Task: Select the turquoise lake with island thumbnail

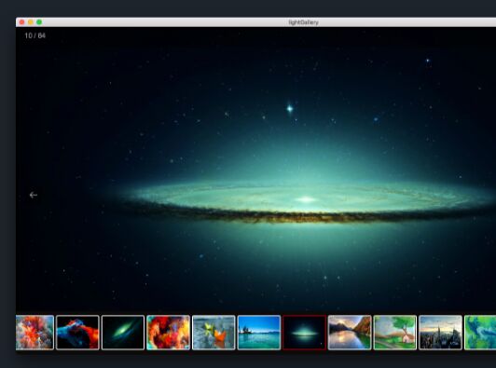Action: click(259, 333)
